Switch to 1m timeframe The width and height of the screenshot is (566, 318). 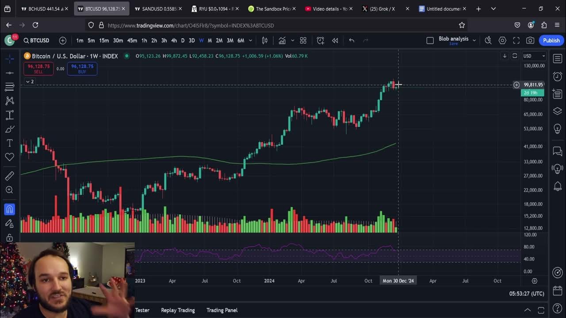pyautogui.click(x=80, y=41)
